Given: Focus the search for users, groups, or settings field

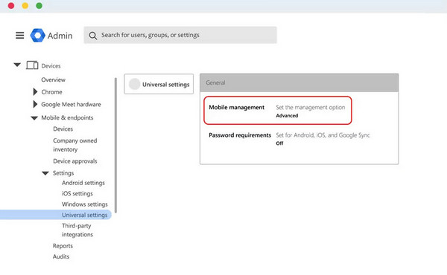Looking at the screenshot, I should click(x=180, y=35).
